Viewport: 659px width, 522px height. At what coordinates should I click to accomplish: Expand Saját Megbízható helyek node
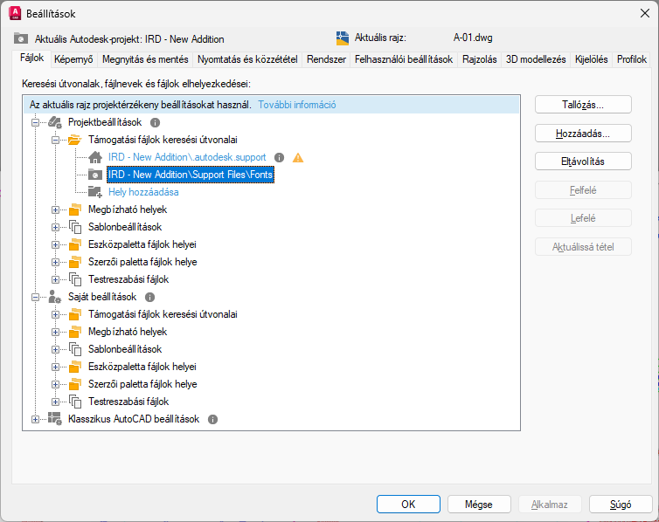(55, 332)
